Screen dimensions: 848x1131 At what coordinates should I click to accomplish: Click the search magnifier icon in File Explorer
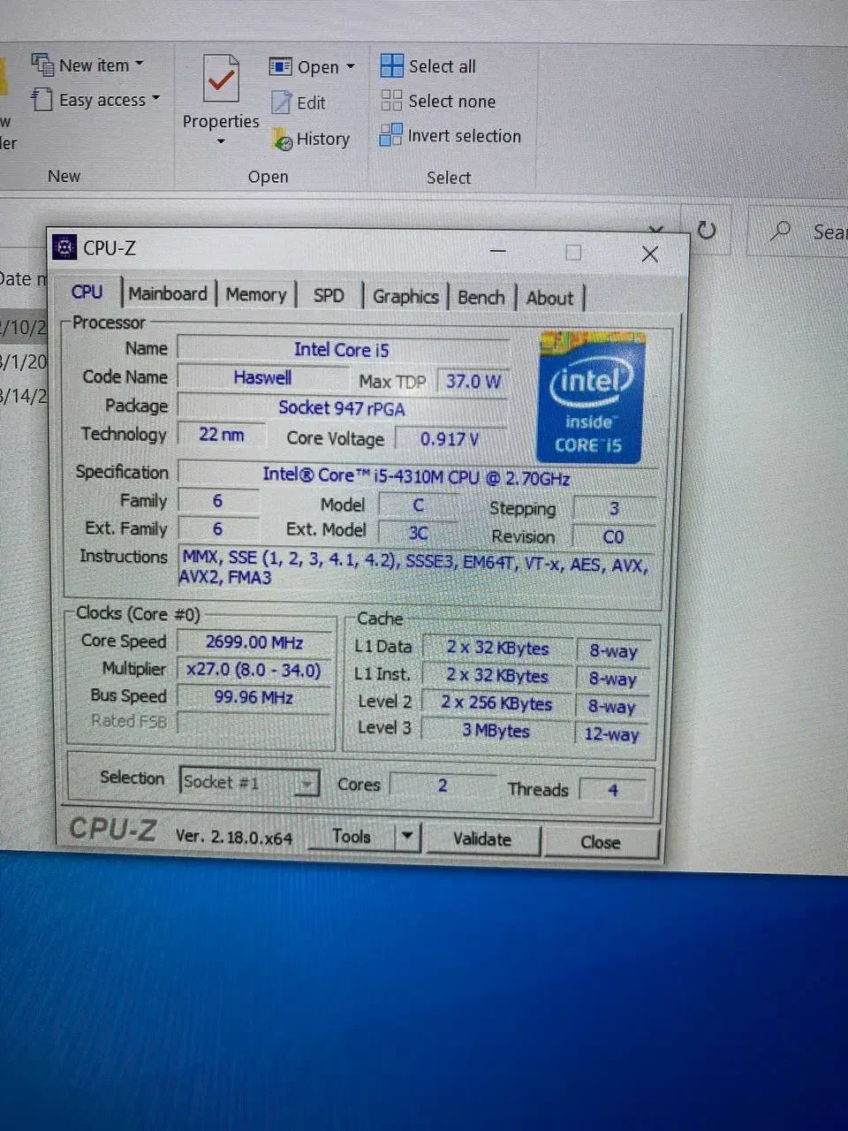[x=780, y=232]
